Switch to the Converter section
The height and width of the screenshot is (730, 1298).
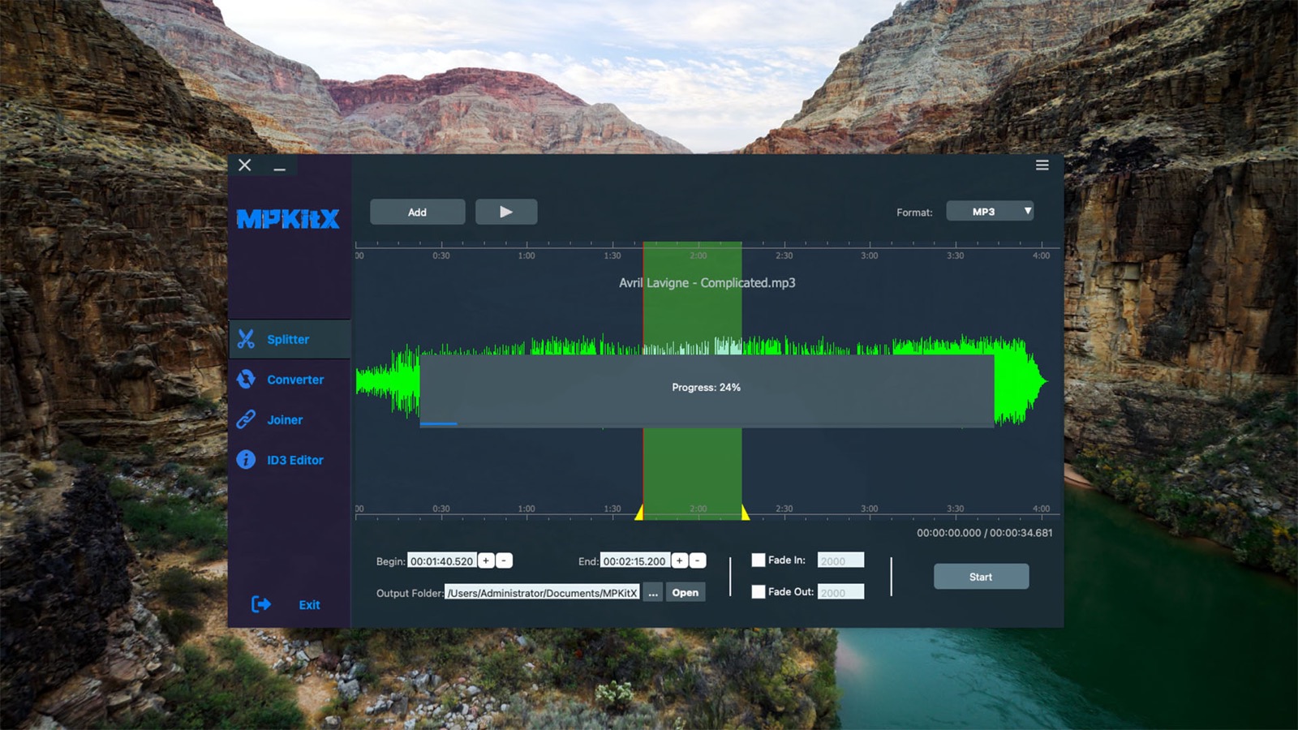pos(290,379)
